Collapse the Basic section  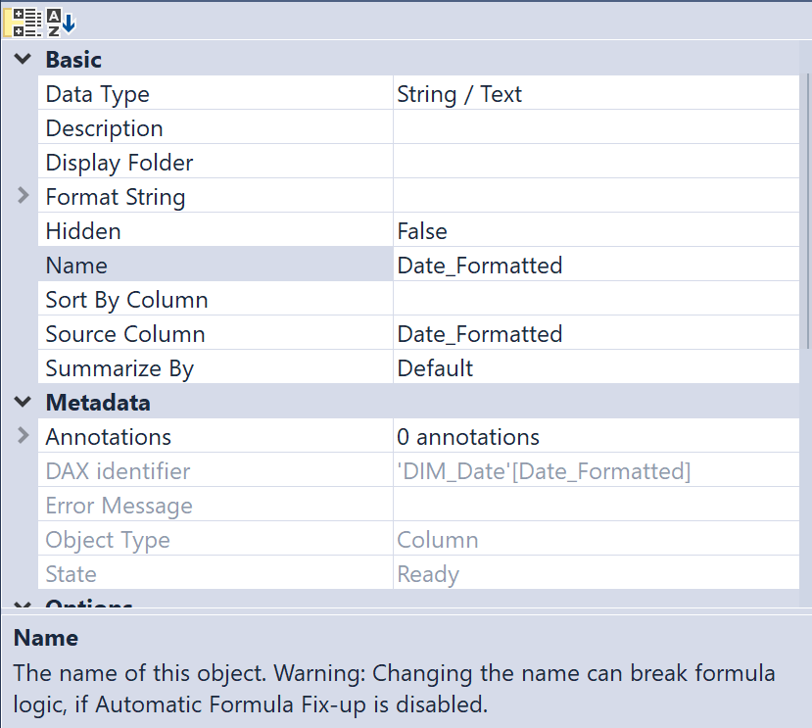22,59
